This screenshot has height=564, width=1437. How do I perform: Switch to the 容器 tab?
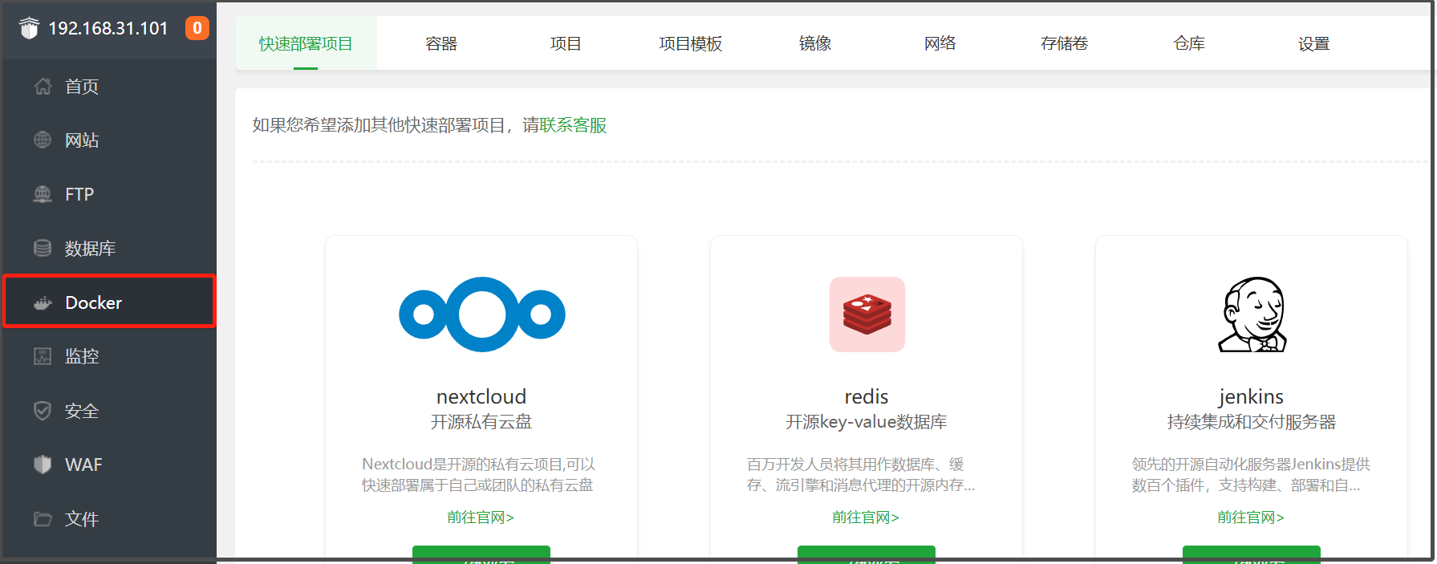(441, 43)
